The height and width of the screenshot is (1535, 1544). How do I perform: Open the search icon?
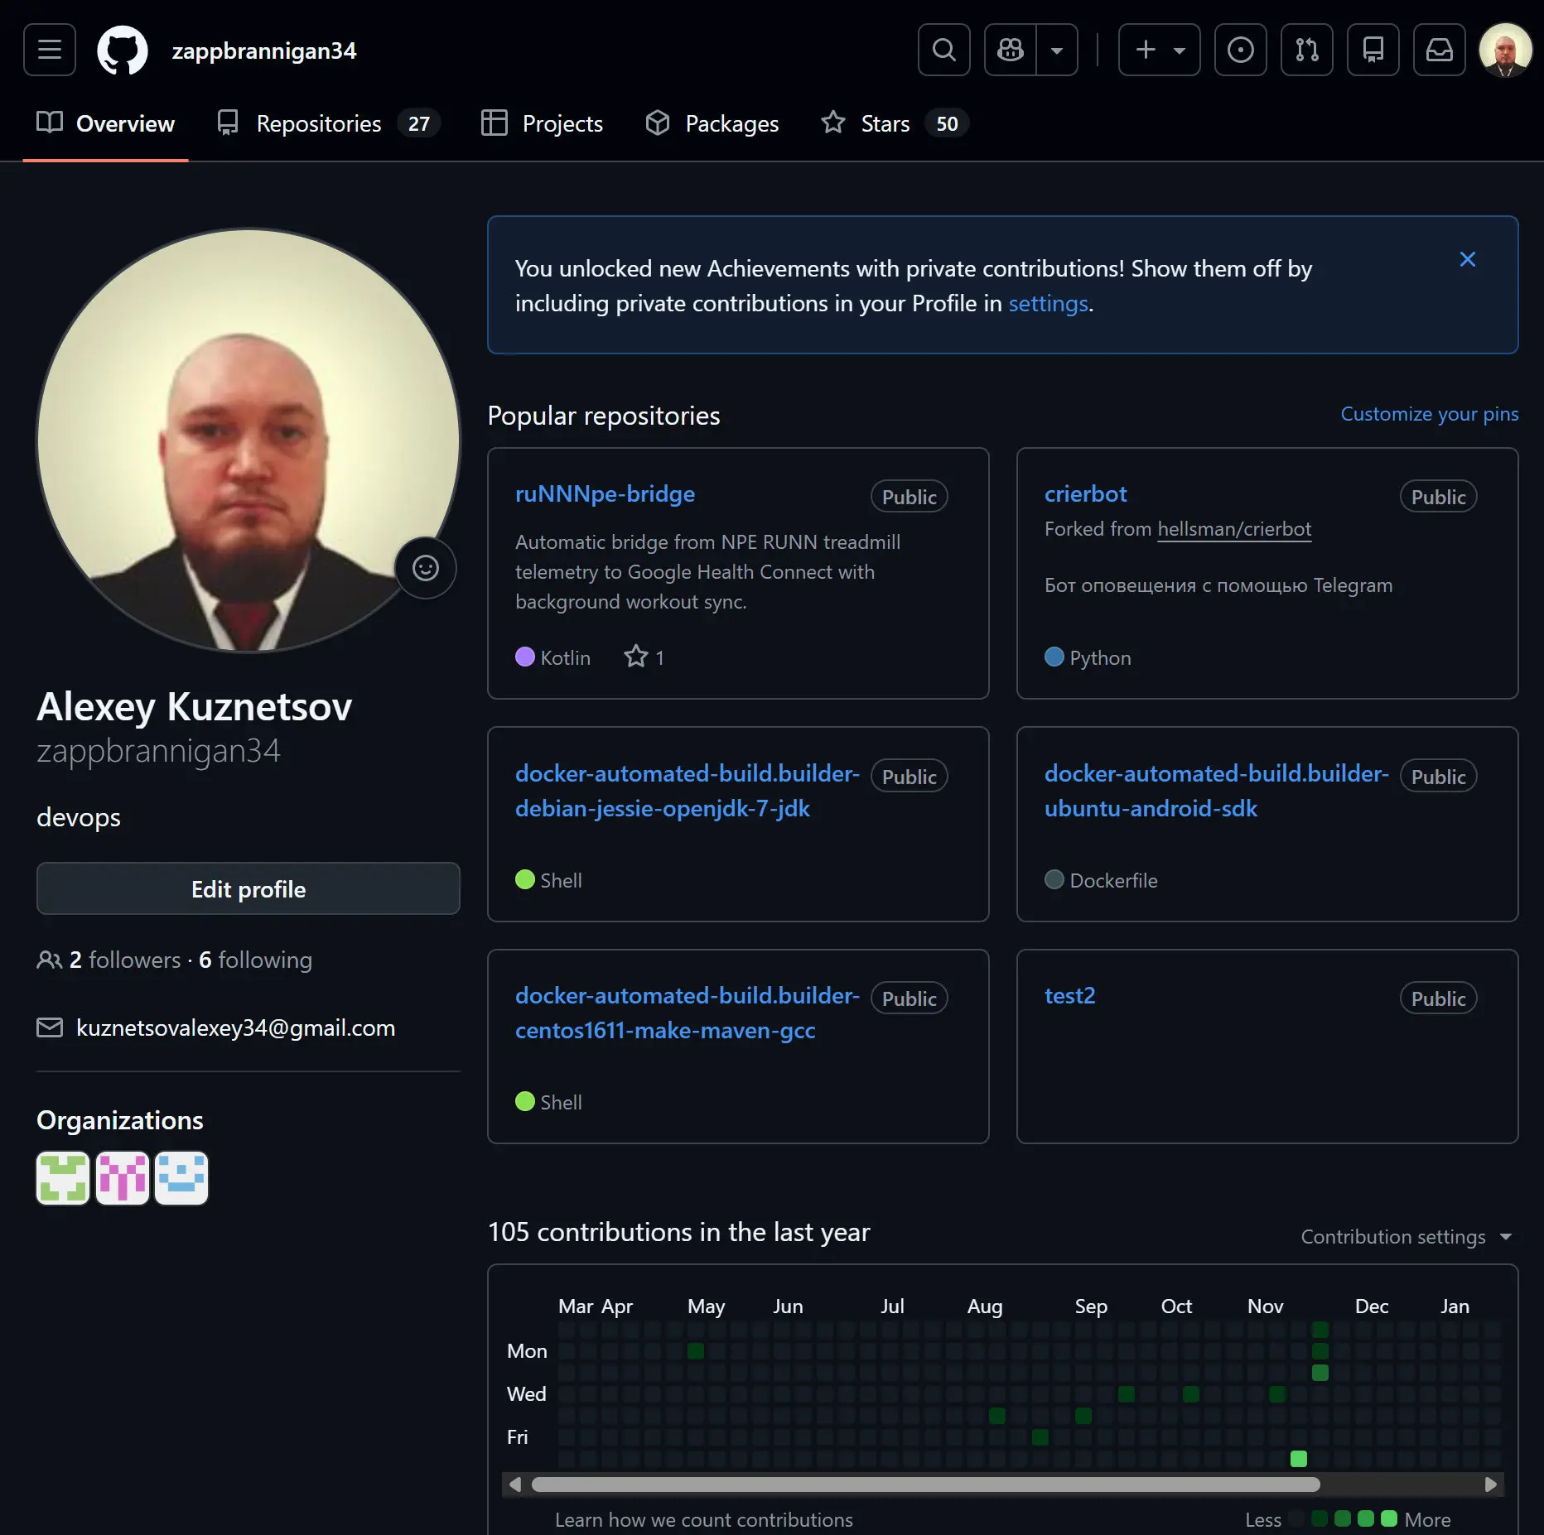click(x=943, y=50)
